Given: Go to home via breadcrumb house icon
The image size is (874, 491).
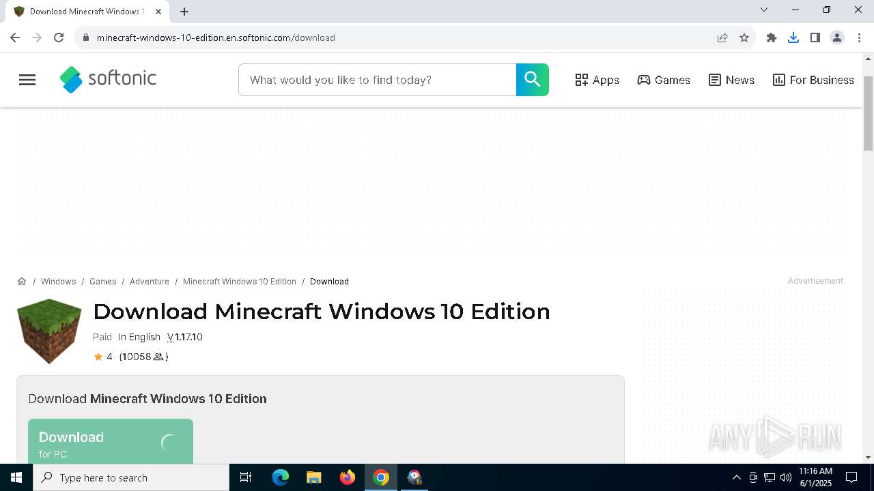Looking at the screenshot, I should 22,281.
